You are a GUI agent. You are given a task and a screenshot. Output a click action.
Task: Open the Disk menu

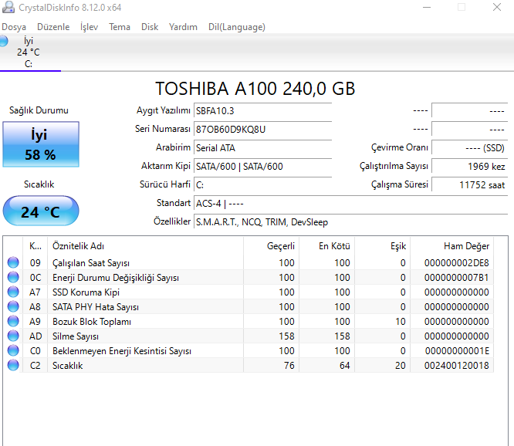click(150, 27)
